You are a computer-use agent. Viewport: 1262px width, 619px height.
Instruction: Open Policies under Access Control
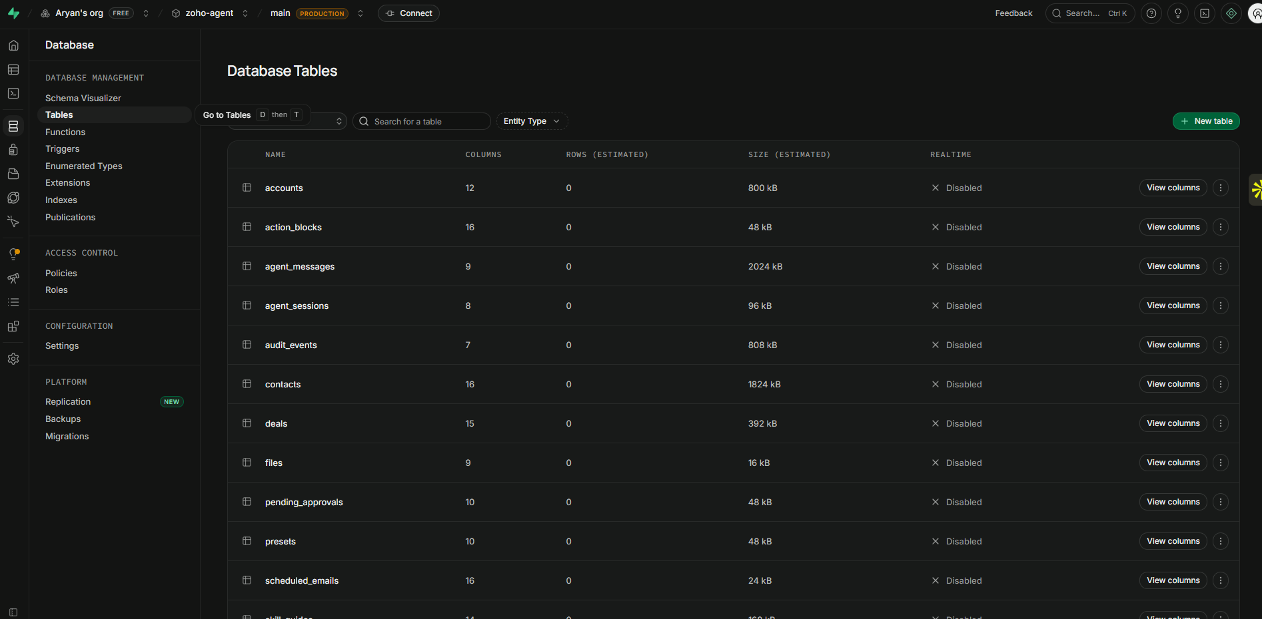[61, 273]
